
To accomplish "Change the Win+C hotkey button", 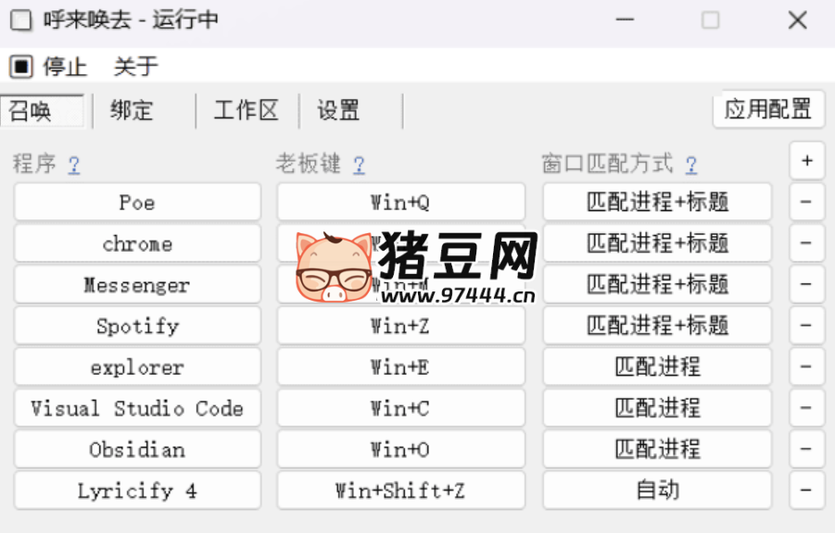I will click(400, 408).
